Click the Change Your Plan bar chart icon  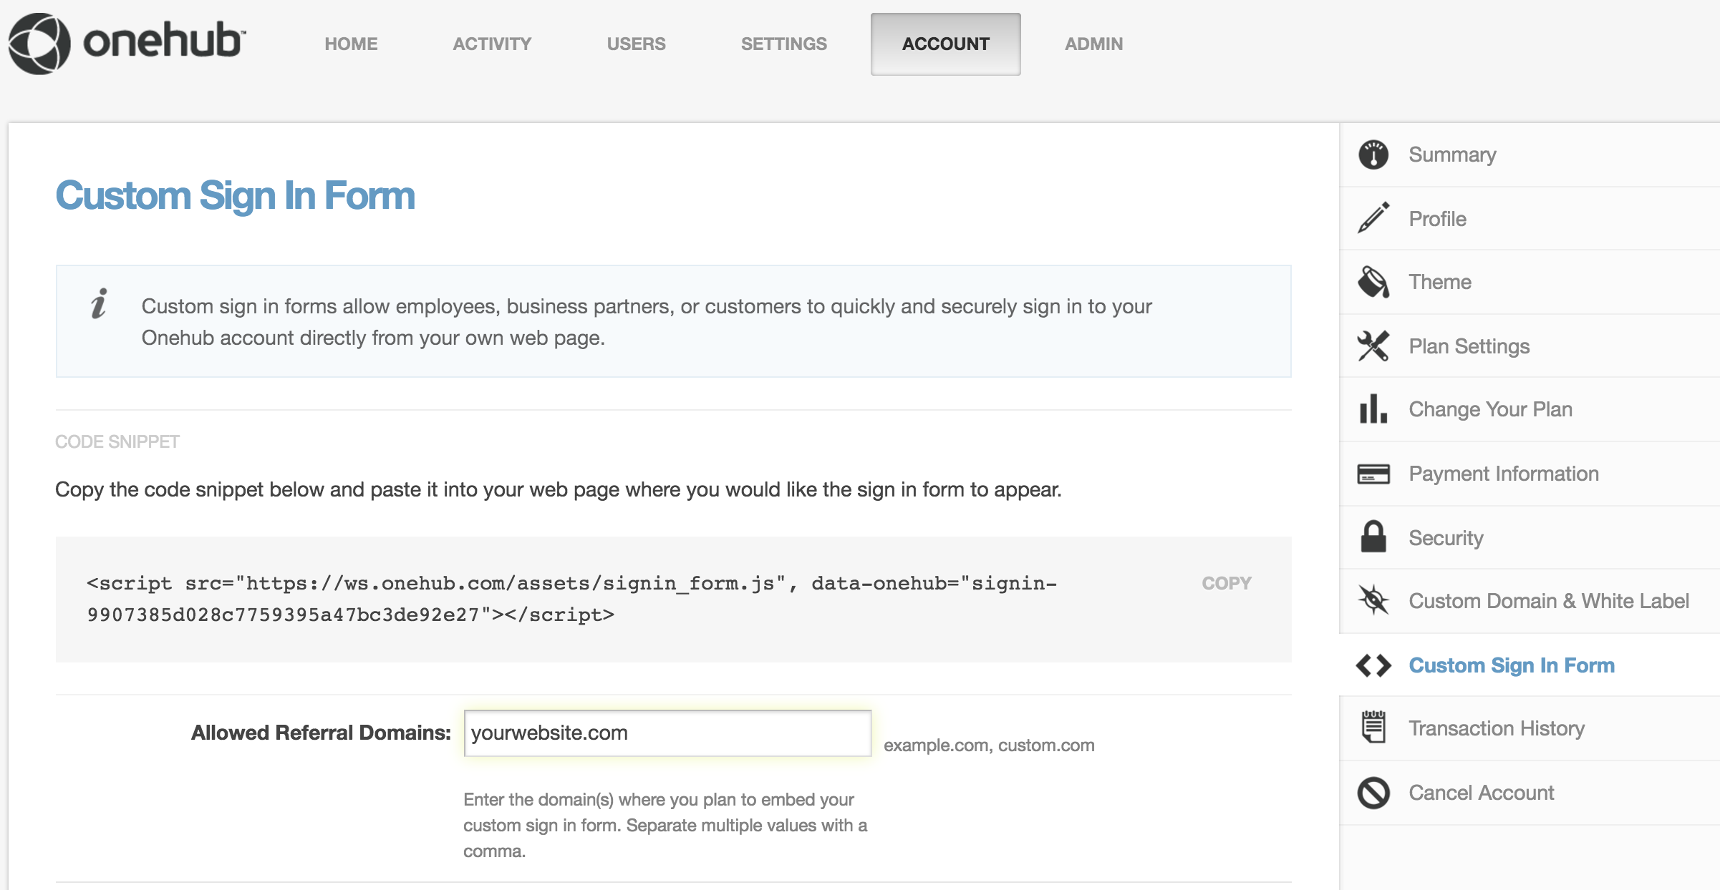pyautogui.click(x=1375, y=408)
